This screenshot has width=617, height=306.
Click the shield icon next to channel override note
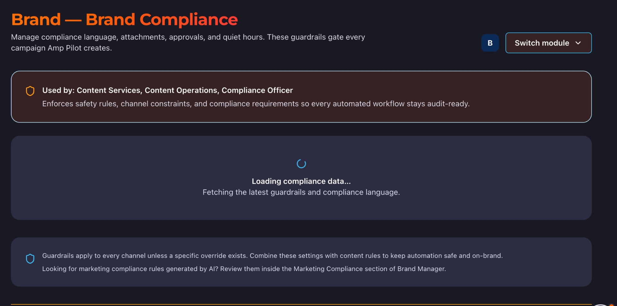(x=30, y=259)
